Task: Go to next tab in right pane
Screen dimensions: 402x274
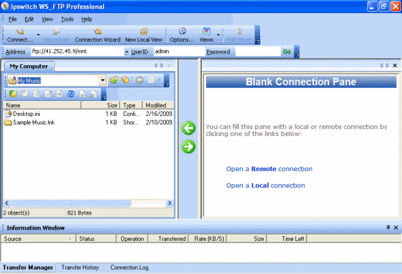Action: (x=388, y=65)
